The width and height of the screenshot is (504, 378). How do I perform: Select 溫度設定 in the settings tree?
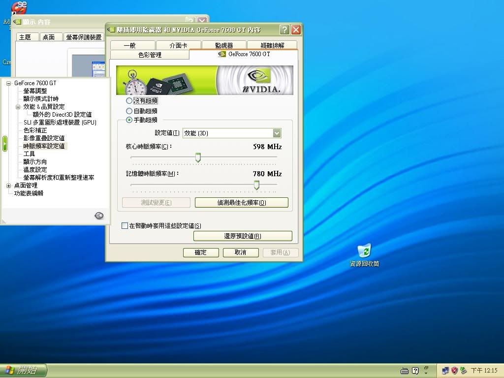(x=35, y=170)
